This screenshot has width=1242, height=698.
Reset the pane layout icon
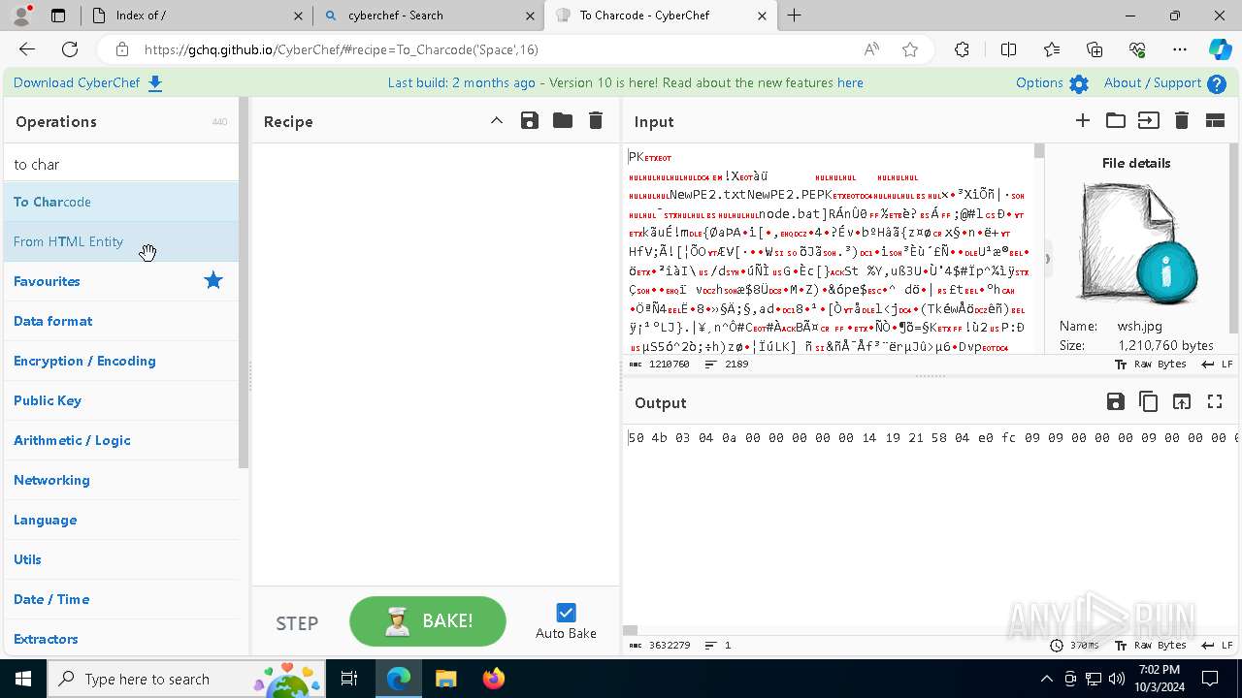[1215, 120]
